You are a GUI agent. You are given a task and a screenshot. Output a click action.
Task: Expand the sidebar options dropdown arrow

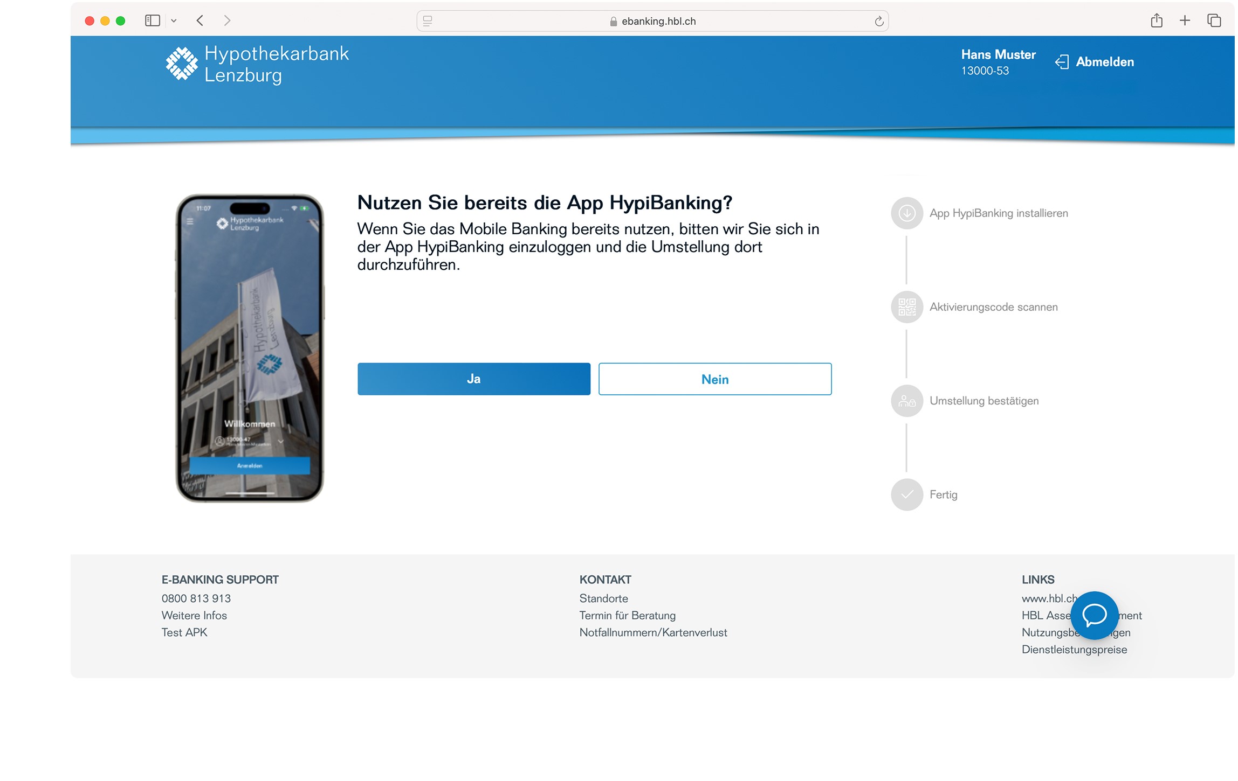(174, 21)
